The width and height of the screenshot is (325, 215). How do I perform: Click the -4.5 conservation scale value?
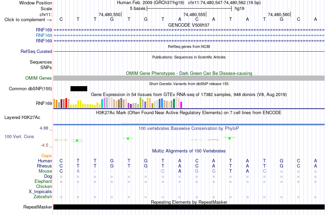click(x=44, y=145)
